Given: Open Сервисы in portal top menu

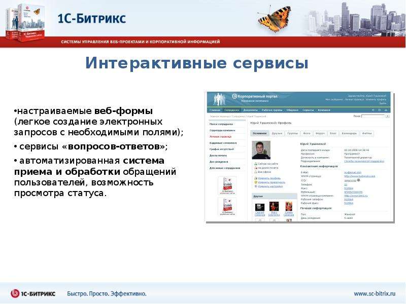Looking at the screenshot, I should [x=308, y=110].
